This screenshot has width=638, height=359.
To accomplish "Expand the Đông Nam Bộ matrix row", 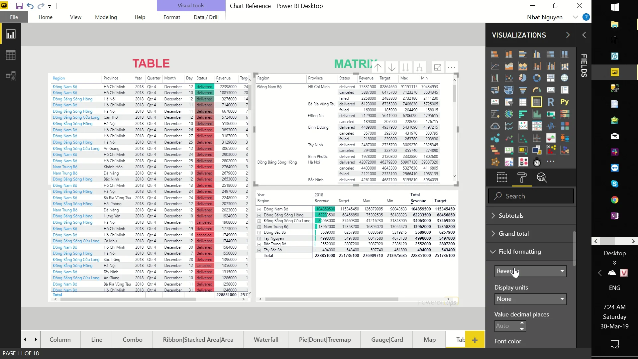I will 259,209.
